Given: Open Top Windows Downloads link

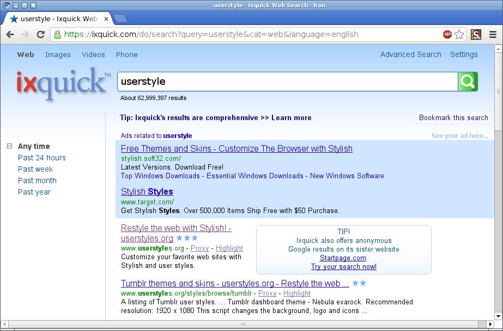Looking at the screenshot, I should [x=160, y=176].
